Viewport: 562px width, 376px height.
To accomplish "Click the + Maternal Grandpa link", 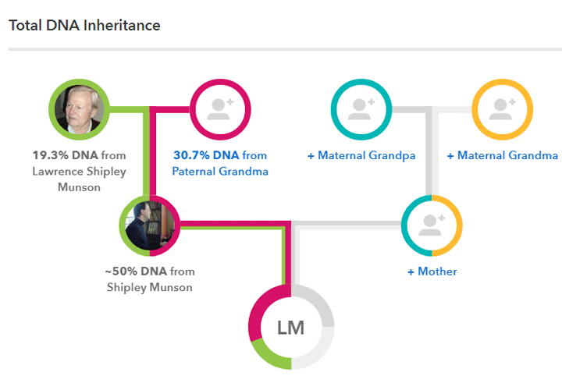I will pos(361,155).
